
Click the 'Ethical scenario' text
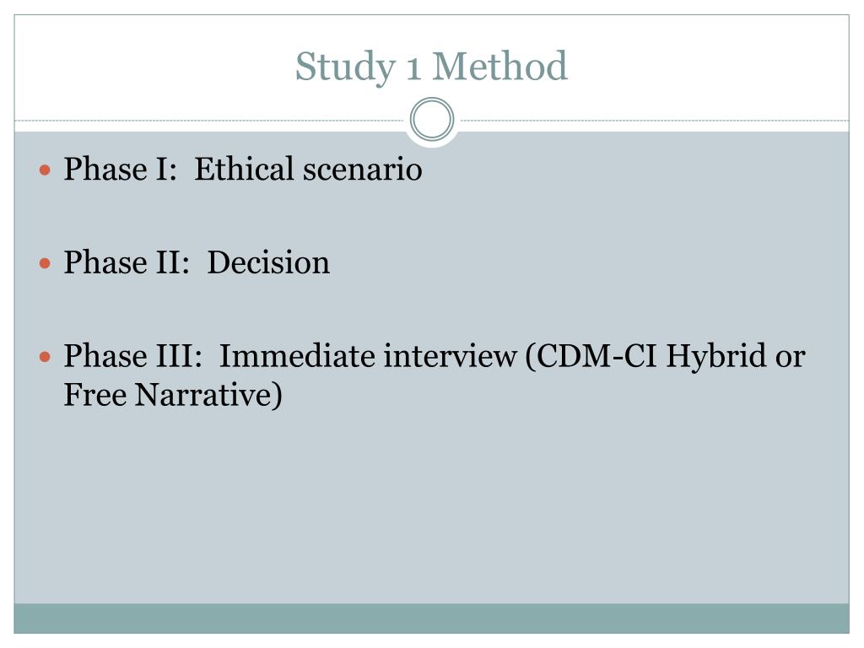pos(308,169)
